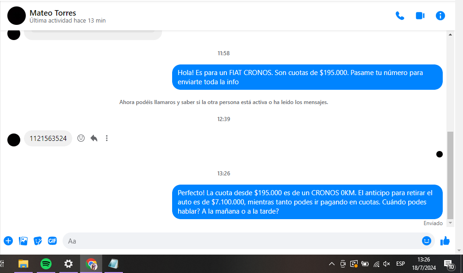
Task: Show hidden system tray icons
Action: tap(331, 264)
